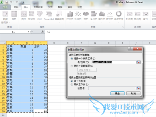Switch to the Home tab

click(x=16, y=7)
